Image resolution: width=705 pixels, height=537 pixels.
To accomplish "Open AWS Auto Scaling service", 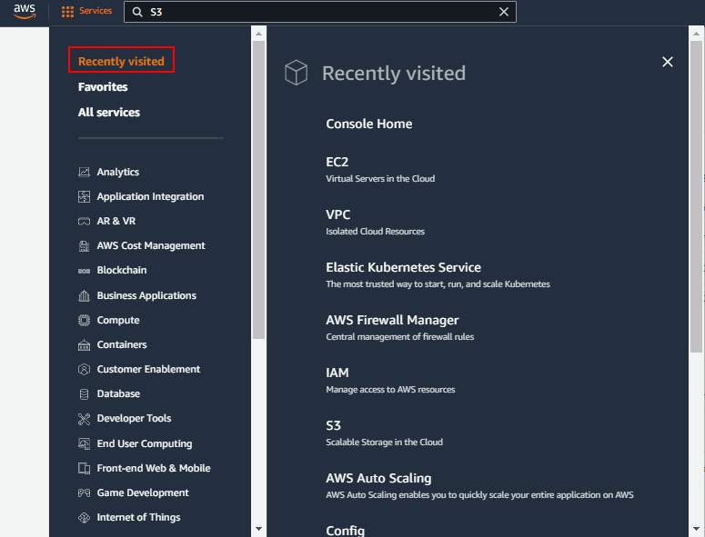I will tap(378, 478).
